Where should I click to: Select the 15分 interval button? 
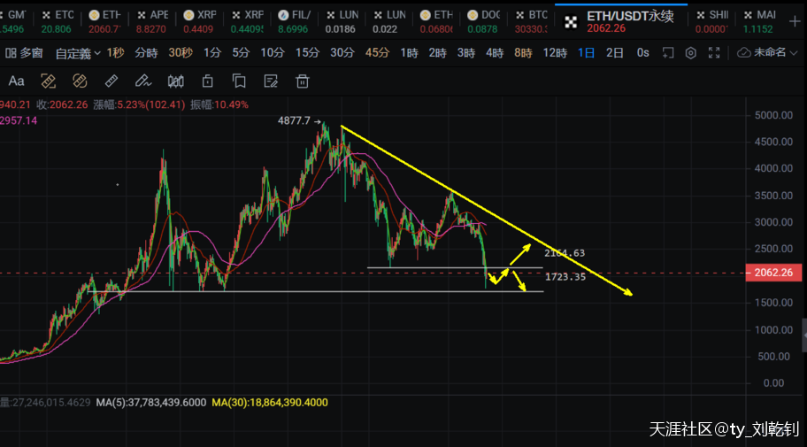click(307, 53)
